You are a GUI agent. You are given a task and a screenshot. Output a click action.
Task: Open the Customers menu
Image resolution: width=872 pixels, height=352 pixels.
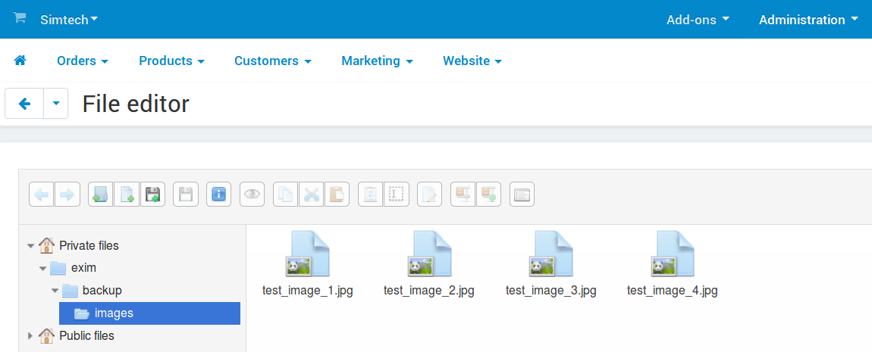[x=272, y=61]
